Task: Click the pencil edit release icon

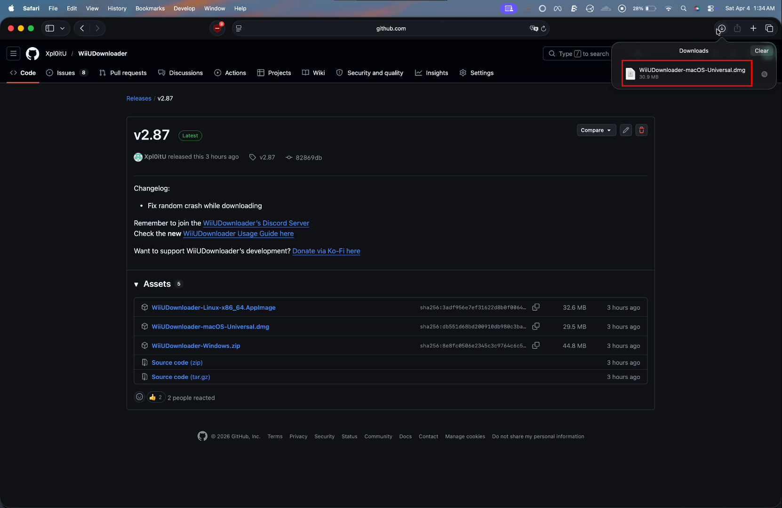Action: click(x=625, y=130)
